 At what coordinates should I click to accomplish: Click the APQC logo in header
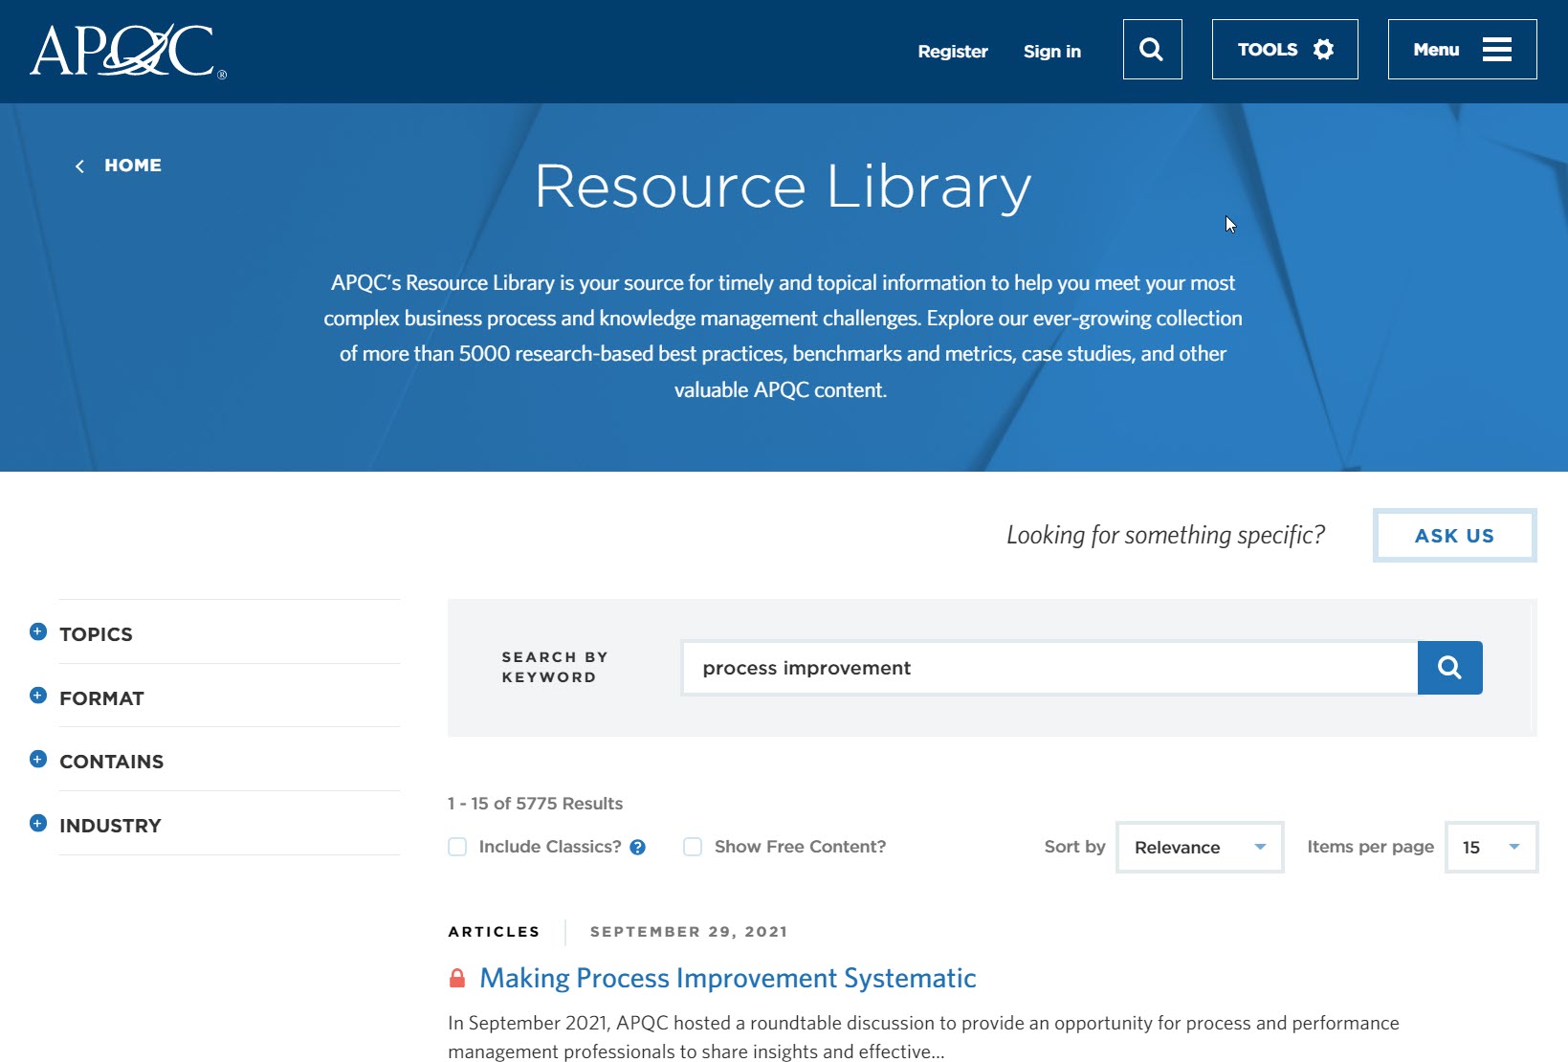[128, 51]
